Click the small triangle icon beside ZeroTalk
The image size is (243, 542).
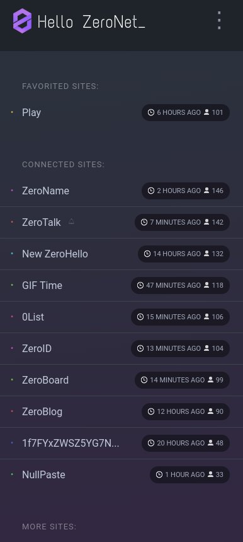click(x=71, y=221)
